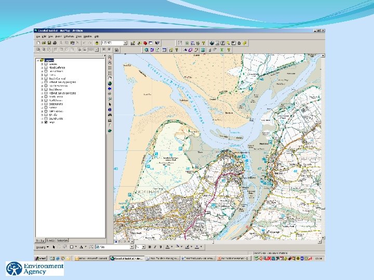The height and width of the screenshot is (280, 374).
Task: Open the Drawing menu dropdown
Action: [42, 247]
